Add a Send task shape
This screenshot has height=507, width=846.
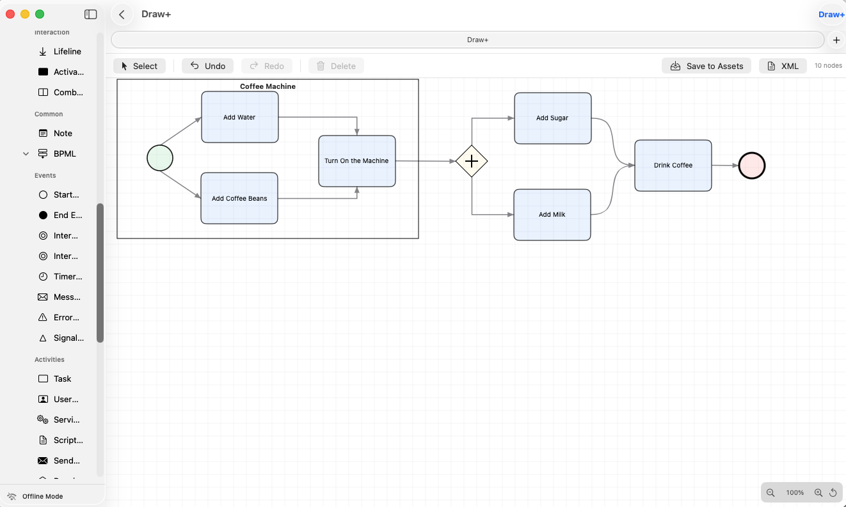(x=60, y=460)
